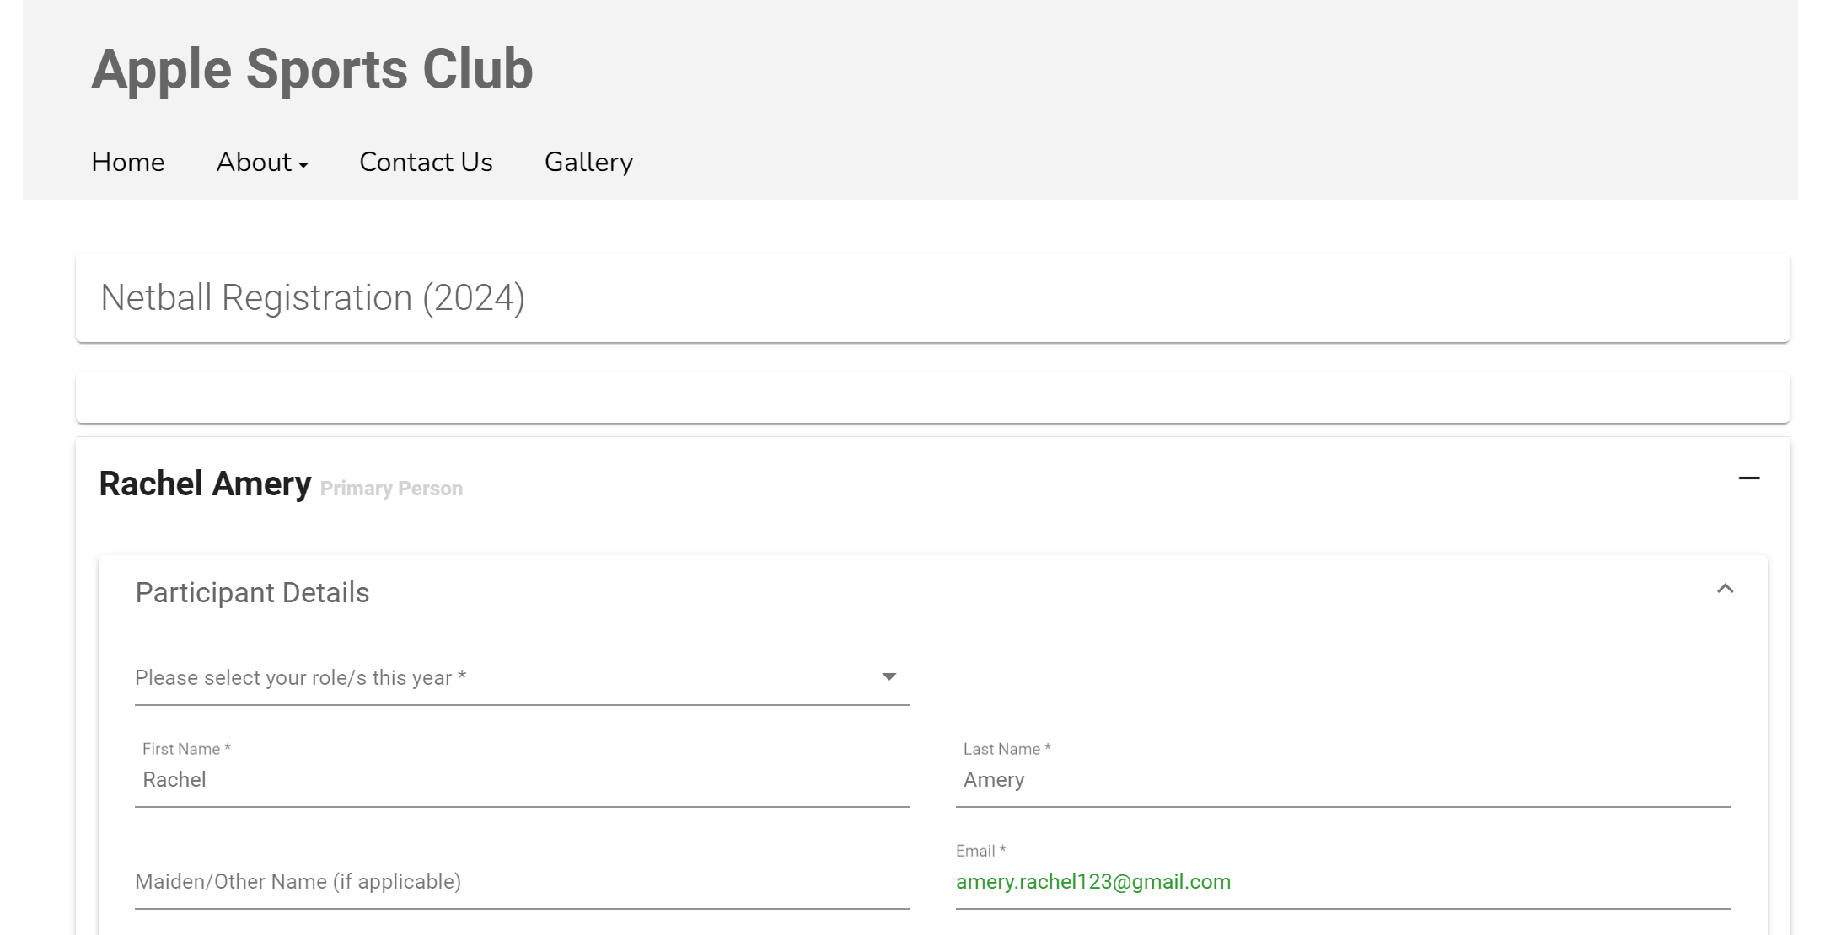Click the Netball Registration (2024) heading
1836x935 pixels.
pyautogui.click(x=313, y=298)
